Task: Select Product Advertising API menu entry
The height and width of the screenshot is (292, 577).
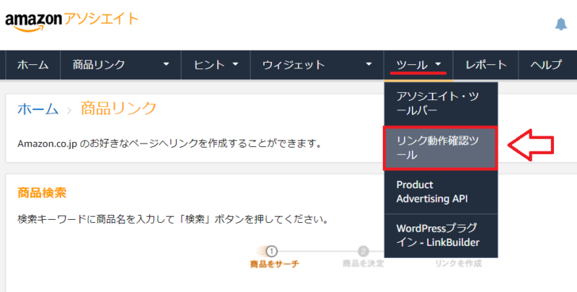Action: [x=441, y=192]
